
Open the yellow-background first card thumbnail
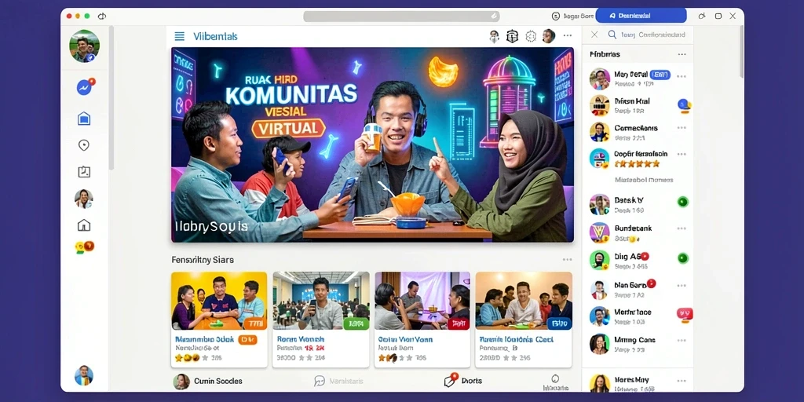coord(219,301)
